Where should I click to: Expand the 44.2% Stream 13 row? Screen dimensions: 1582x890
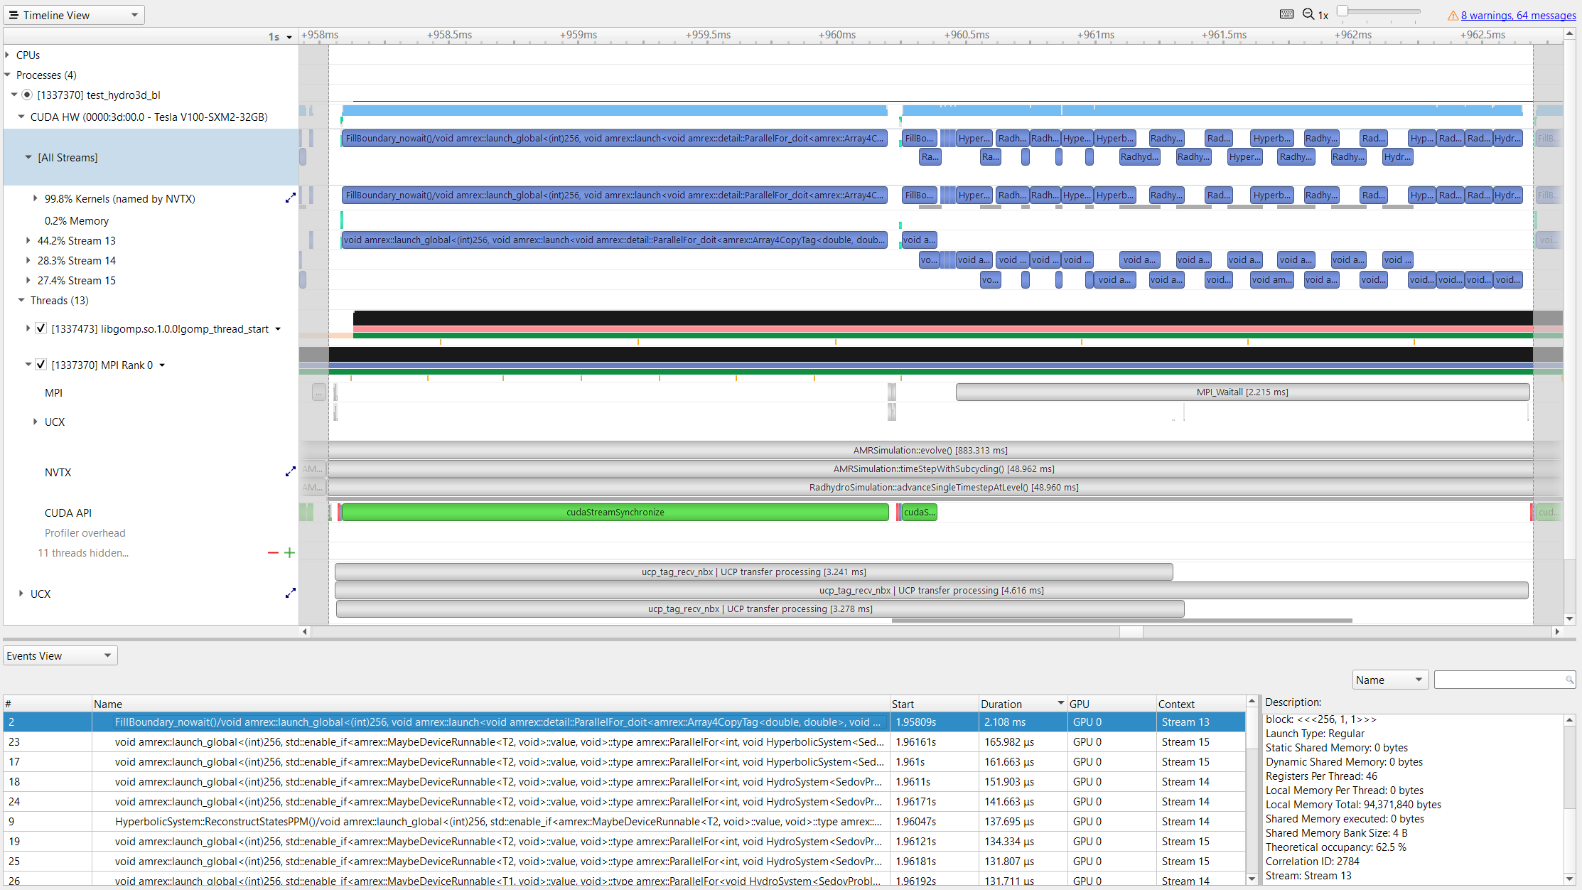[28, 240]
